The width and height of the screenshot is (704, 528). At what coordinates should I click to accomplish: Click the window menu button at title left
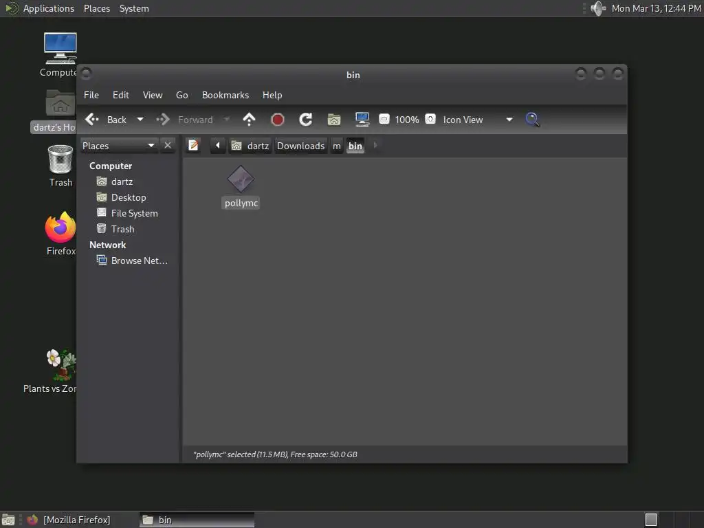[86, 73]
